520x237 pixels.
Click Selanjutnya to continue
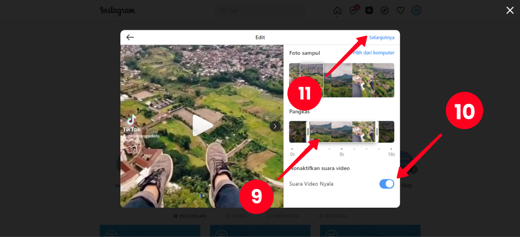point(382,37)
